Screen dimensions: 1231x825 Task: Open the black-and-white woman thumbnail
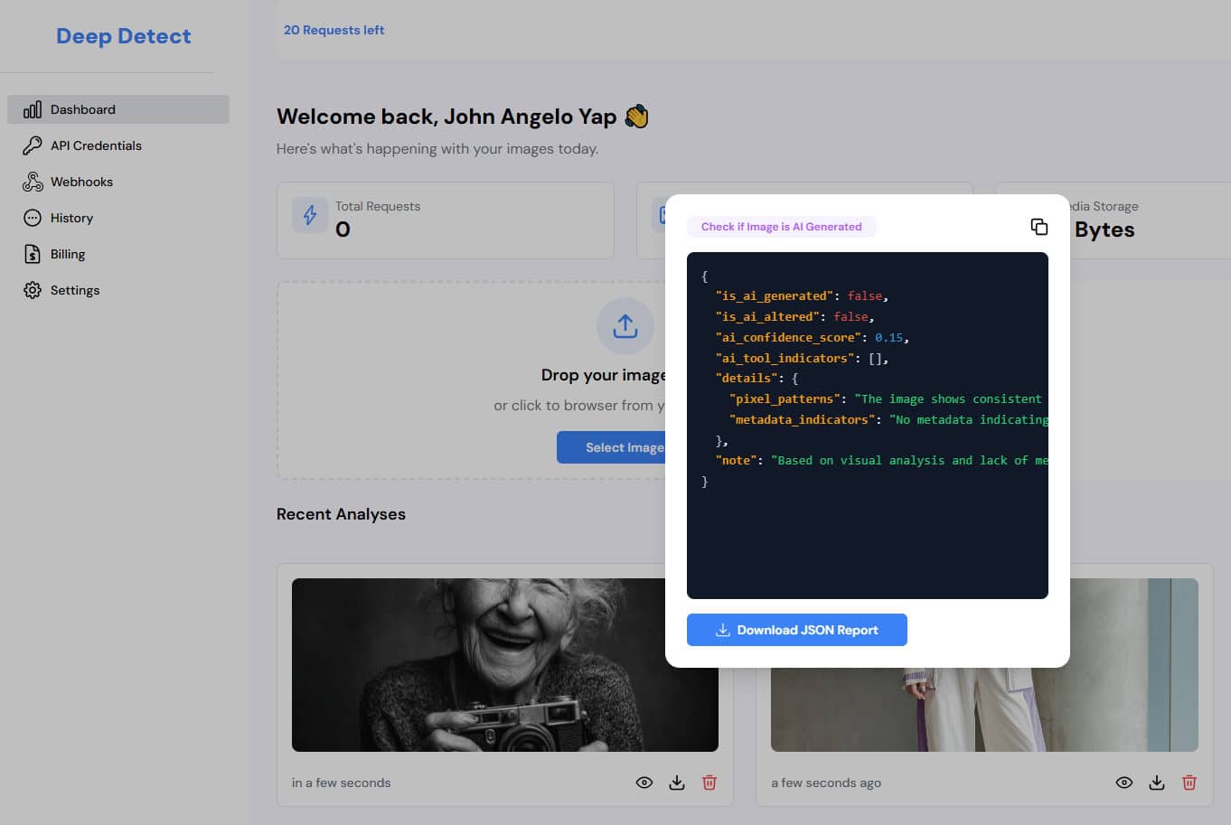pos(479,664)
